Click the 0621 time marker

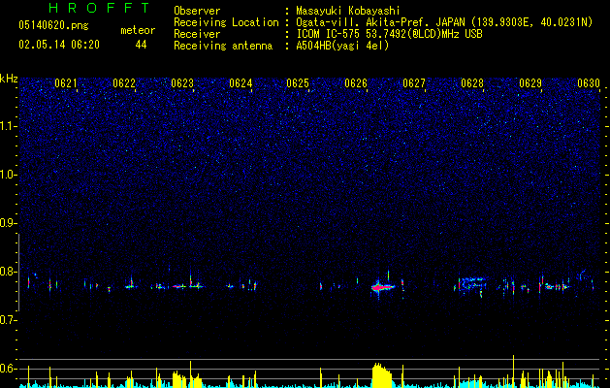click(x=65, y=83)
